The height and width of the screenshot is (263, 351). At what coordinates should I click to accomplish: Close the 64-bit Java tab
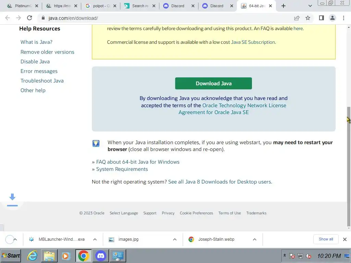click(x=270, y=6)
